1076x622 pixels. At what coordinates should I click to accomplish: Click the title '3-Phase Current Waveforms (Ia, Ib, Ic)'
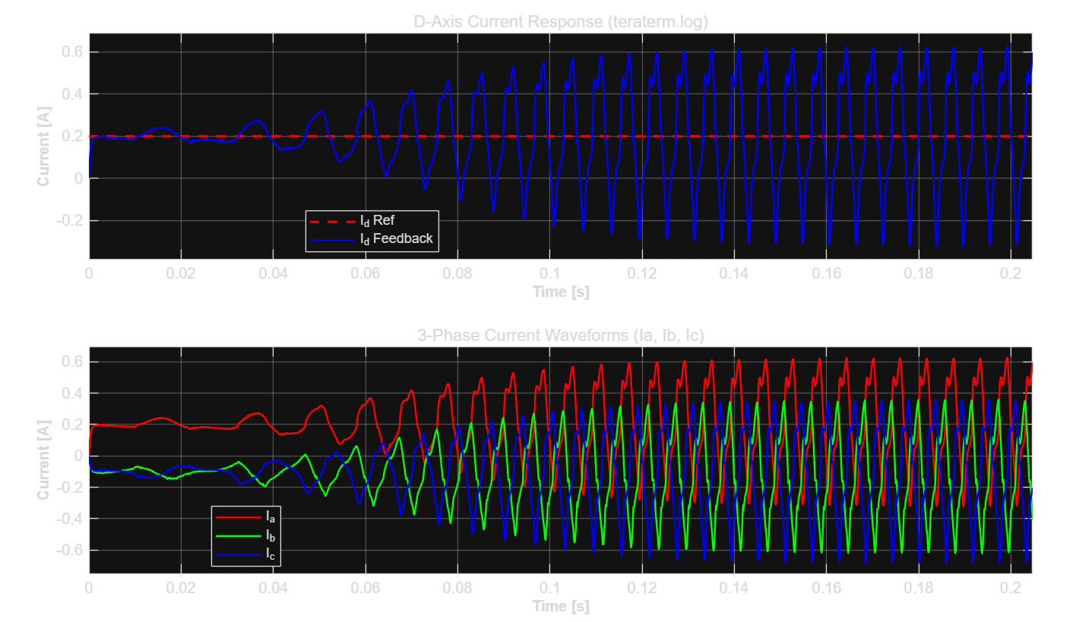pos(561,336)
